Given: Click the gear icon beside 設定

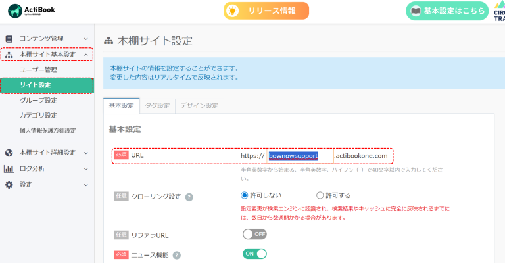Looking at the screenshot, I should click(9, 185).
